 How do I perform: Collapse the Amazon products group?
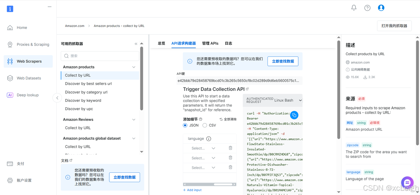[x=134, y=67]
